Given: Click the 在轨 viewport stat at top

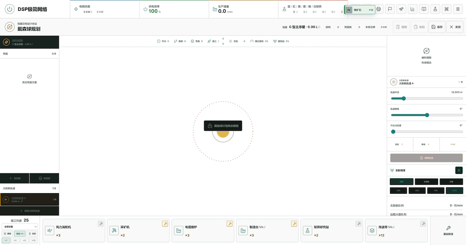Looking at the screenshot, I should (x=237, y=42).
